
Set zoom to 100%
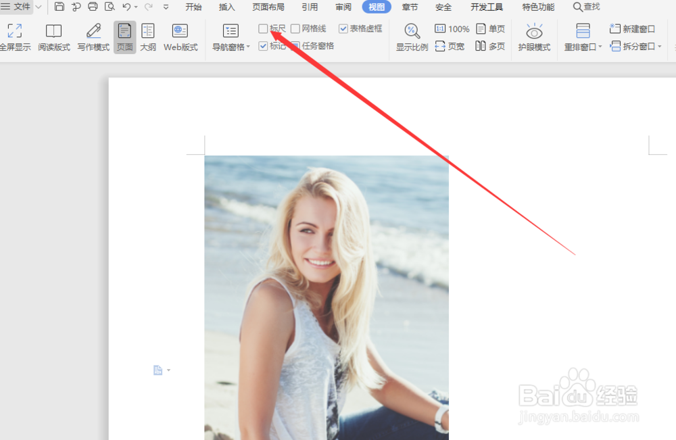coord(452,29)
